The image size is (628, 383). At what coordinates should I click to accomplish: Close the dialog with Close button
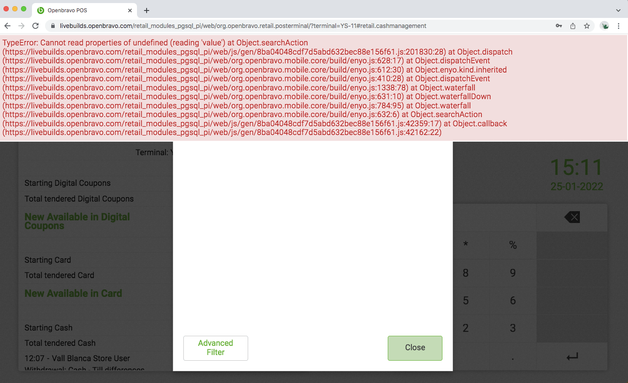point(415,348)
